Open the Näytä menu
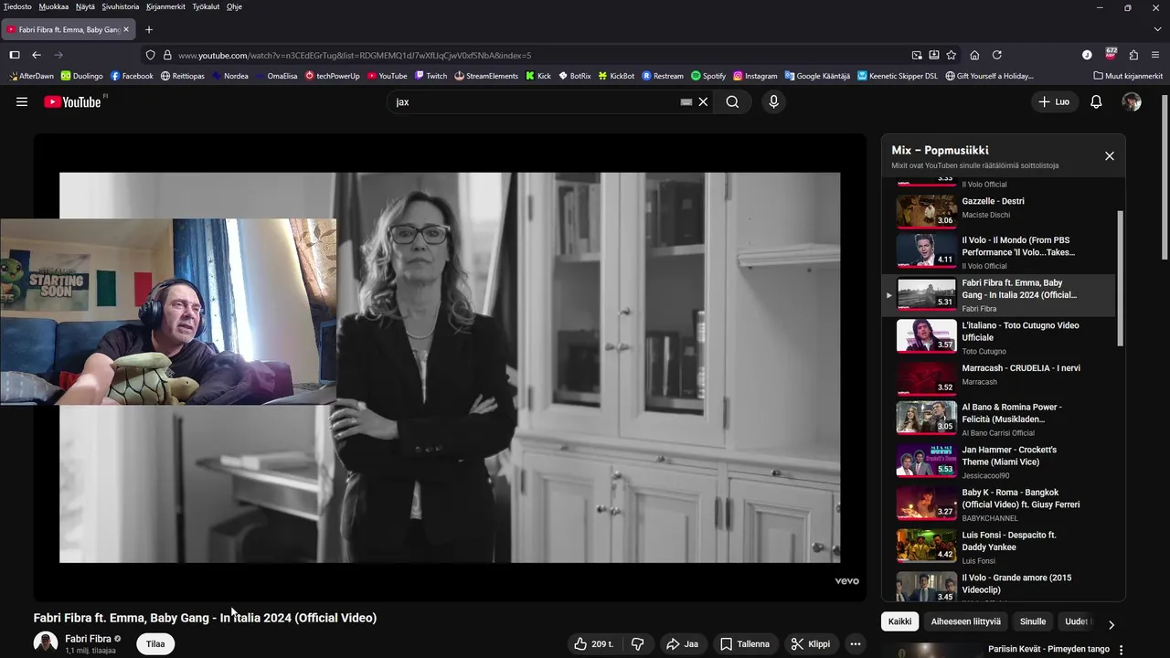 click(85, 6)
